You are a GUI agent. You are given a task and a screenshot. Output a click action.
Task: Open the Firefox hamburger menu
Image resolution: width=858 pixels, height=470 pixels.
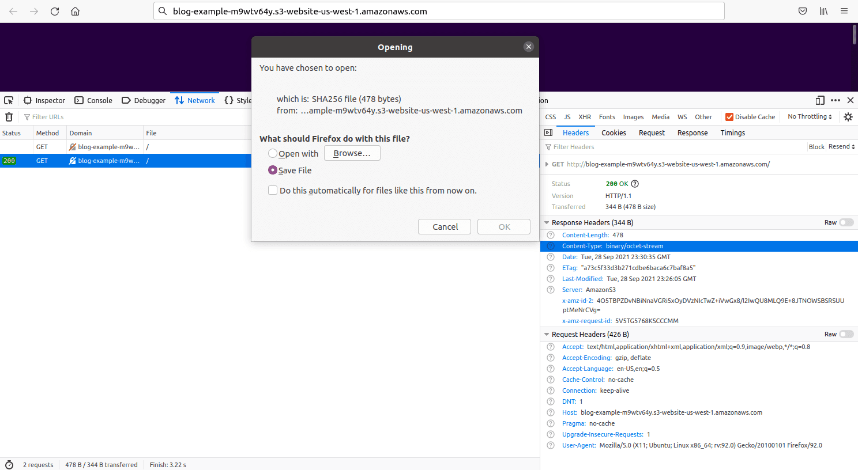pyautogui.click(x=844, y=11)
